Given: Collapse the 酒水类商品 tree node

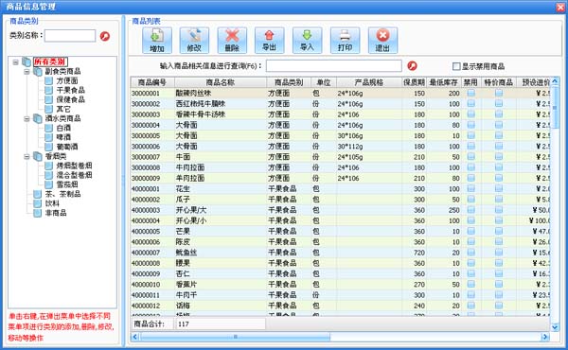Looking at the screenshot, I should pos(27,119).
